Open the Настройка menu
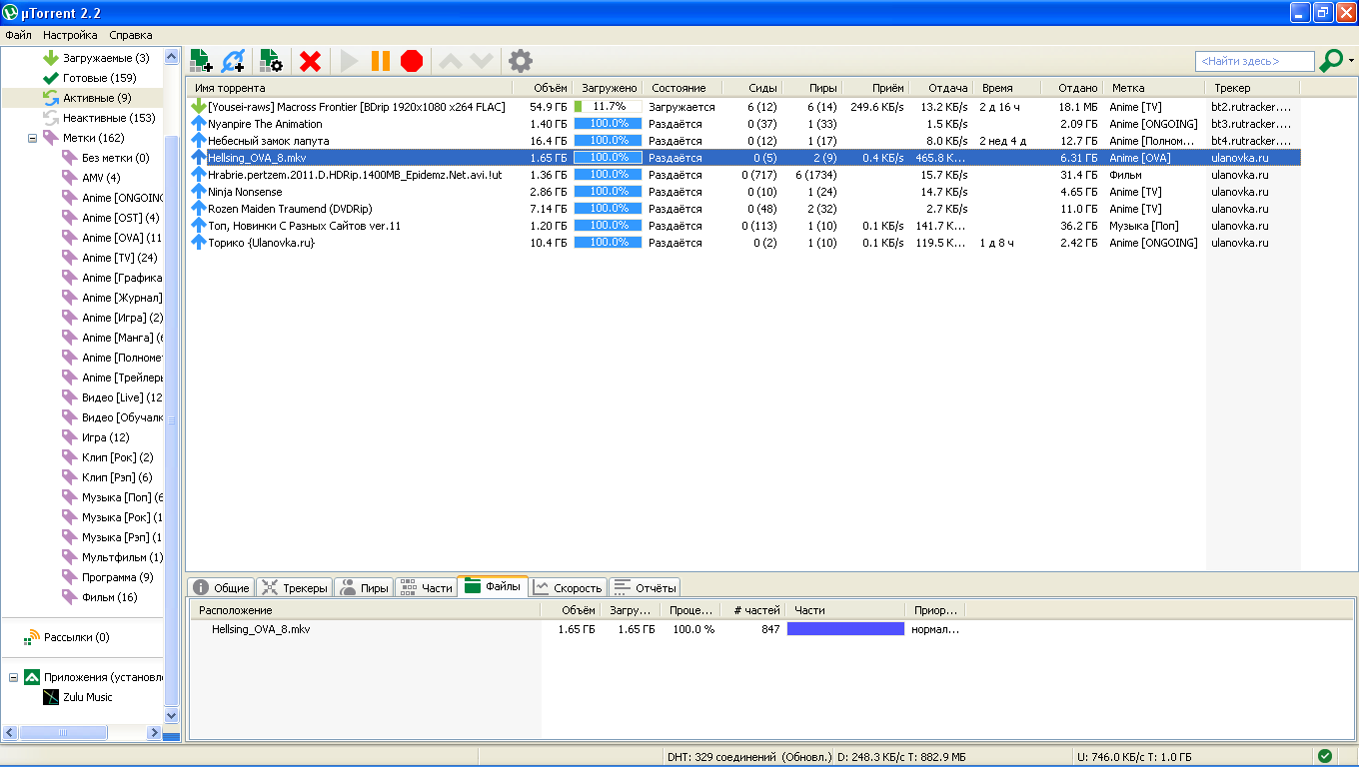The image size is (1359, 767). coord(70,35)
